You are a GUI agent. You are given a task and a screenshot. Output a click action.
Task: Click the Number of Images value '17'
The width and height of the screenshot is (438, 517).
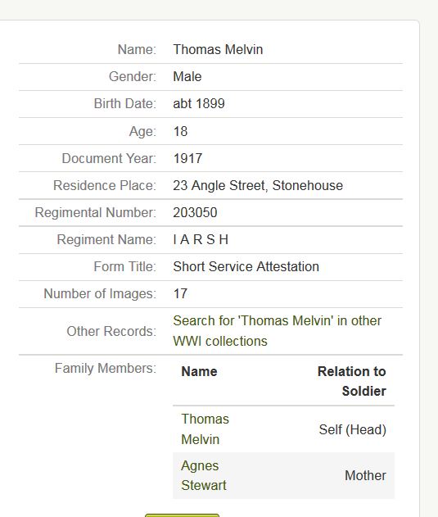[x=180, y=293]
